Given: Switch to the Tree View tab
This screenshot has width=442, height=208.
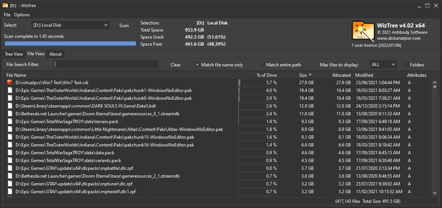Looking at the screenshot, I should 14,54.
